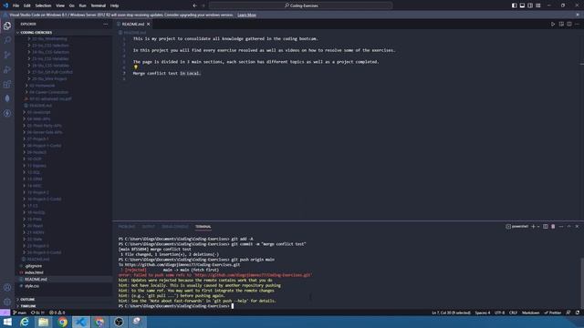The image size is (584, 328).
Task: Open the terminal launch profile dropdown arrow
Action: coord(538,227)
